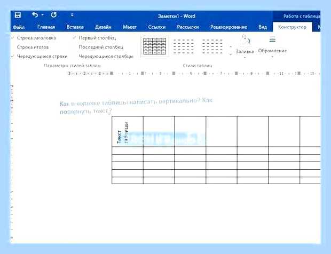This screenshot has width=331, height=254.
Task: Click the Работа с таблицами contextual tab header
Action: [302, 16]
